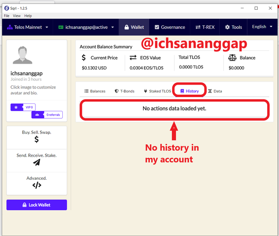Screen dimensions: 279x236
Task: Click the EOS Value exchange icon
Action: (x=133, y=58)
